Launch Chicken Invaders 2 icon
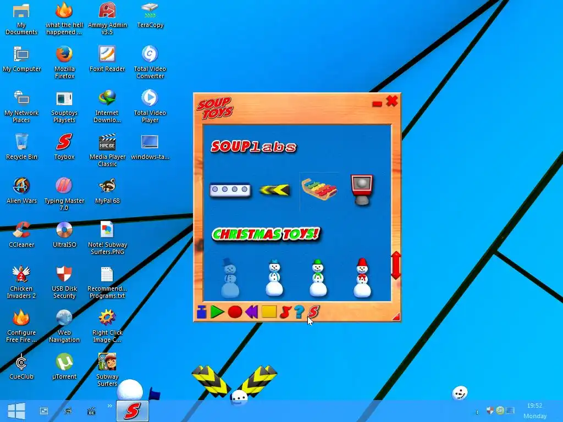563x422 pixels. click(x=21, y=282)
